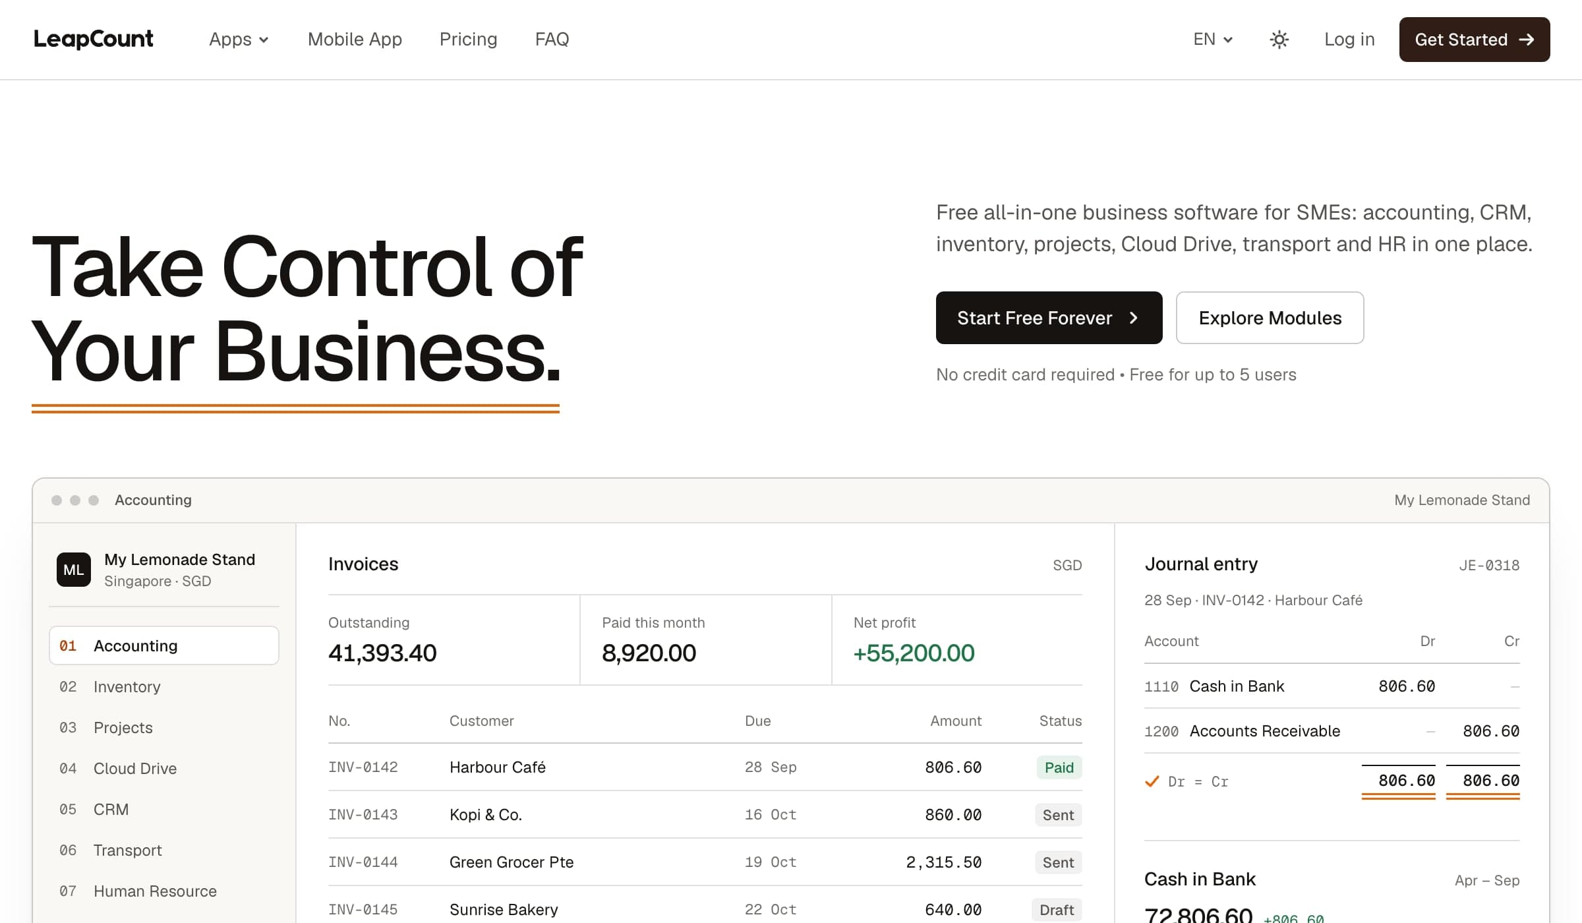Click the 1110 Cash in Bank journal row
Viewport: 1582px width, 923px height.
(1332, 686)
